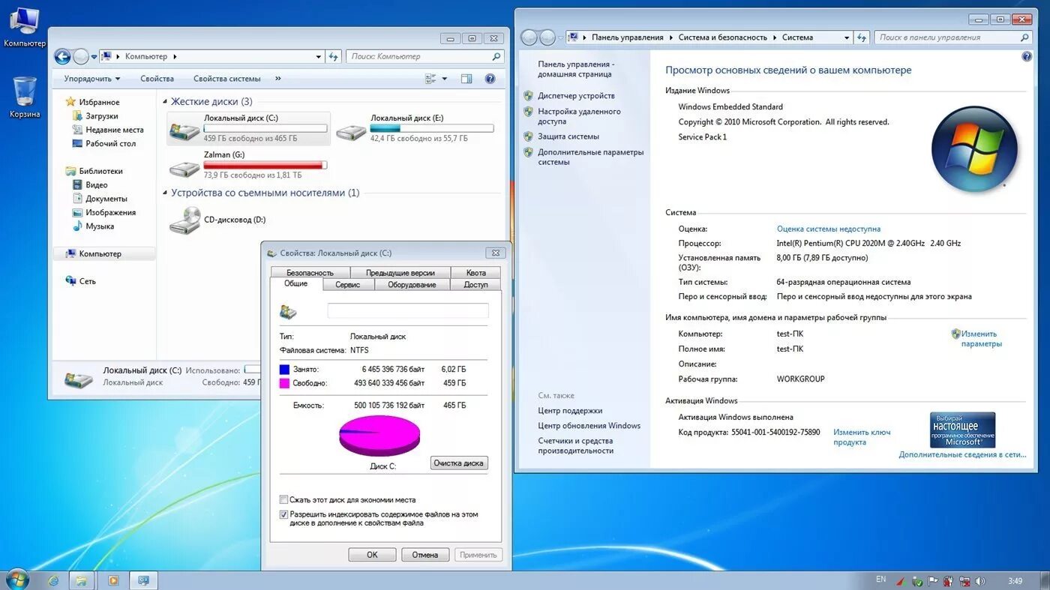The height and width of the screenshot is (590, 1050).
Task: Click Отмена in disk properties dialog
Action: click(x=425, y=555)
